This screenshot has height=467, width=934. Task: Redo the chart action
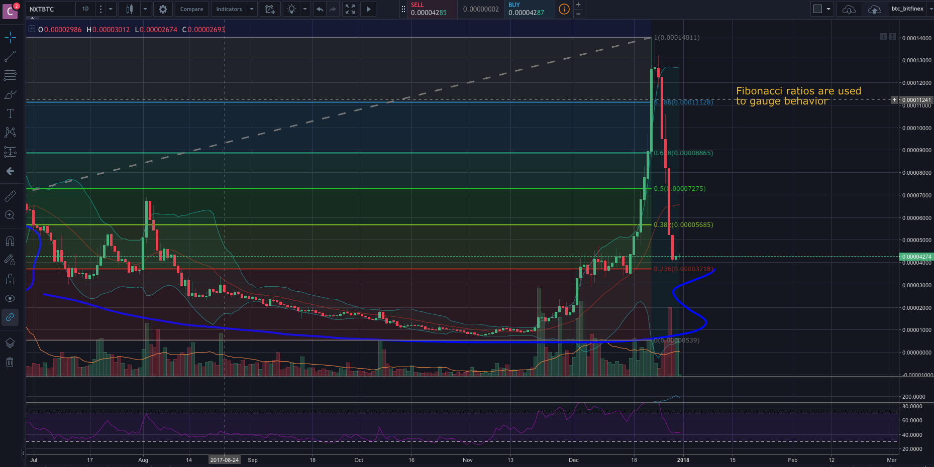click(333, 9)
